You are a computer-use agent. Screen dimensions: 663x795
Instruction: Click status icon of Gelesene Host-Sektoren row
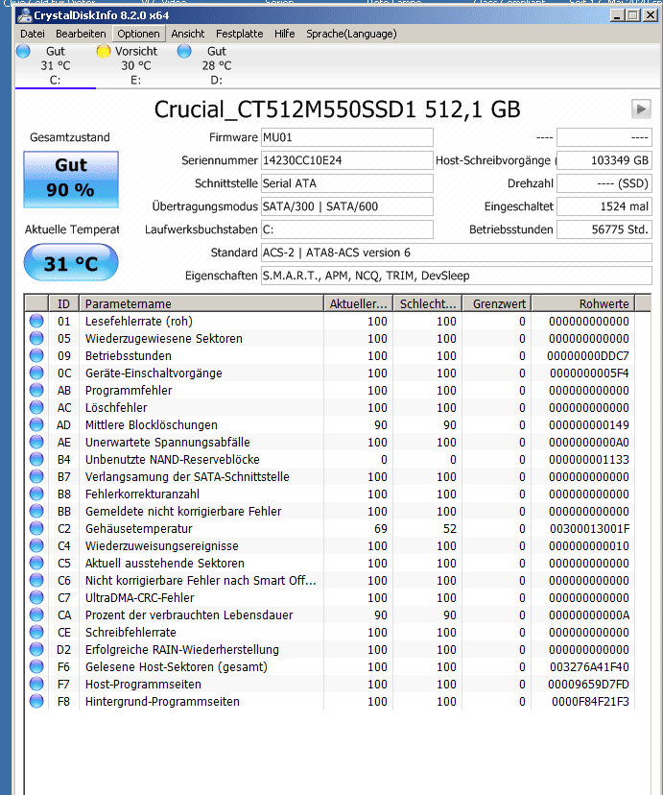36,666
